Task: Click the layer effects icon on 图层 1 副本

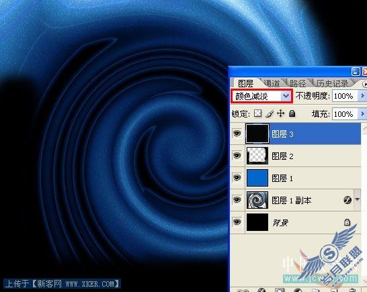Action: (348, 200)
